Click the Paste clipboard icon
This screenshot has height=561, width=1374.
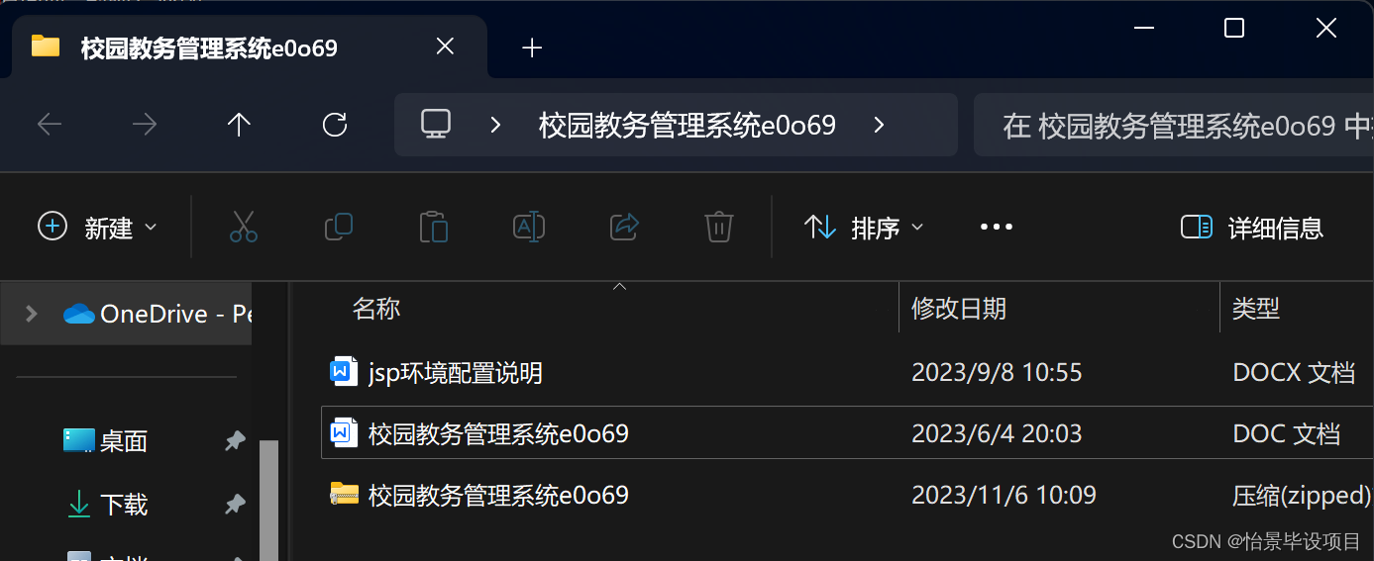tap(433, 227)
